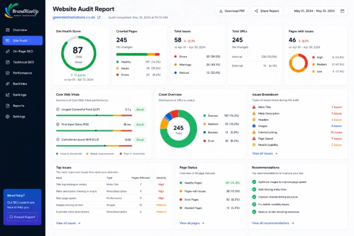Follow the View all pages link
Image resolution: width=354 pixels, height=236 pixels.
[x=192, y=223]
